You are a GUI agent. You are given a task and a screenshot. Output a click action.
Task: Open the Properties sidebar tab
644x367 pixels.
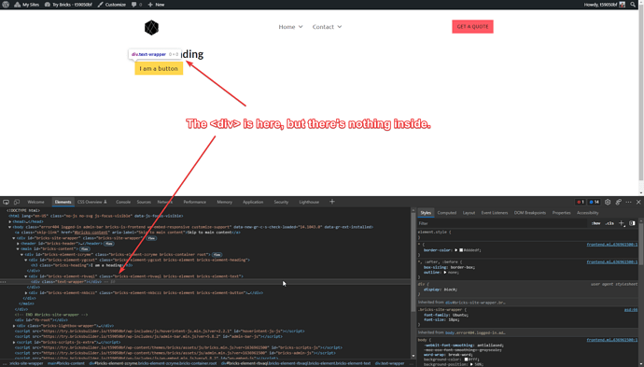(x=562, y=213)
